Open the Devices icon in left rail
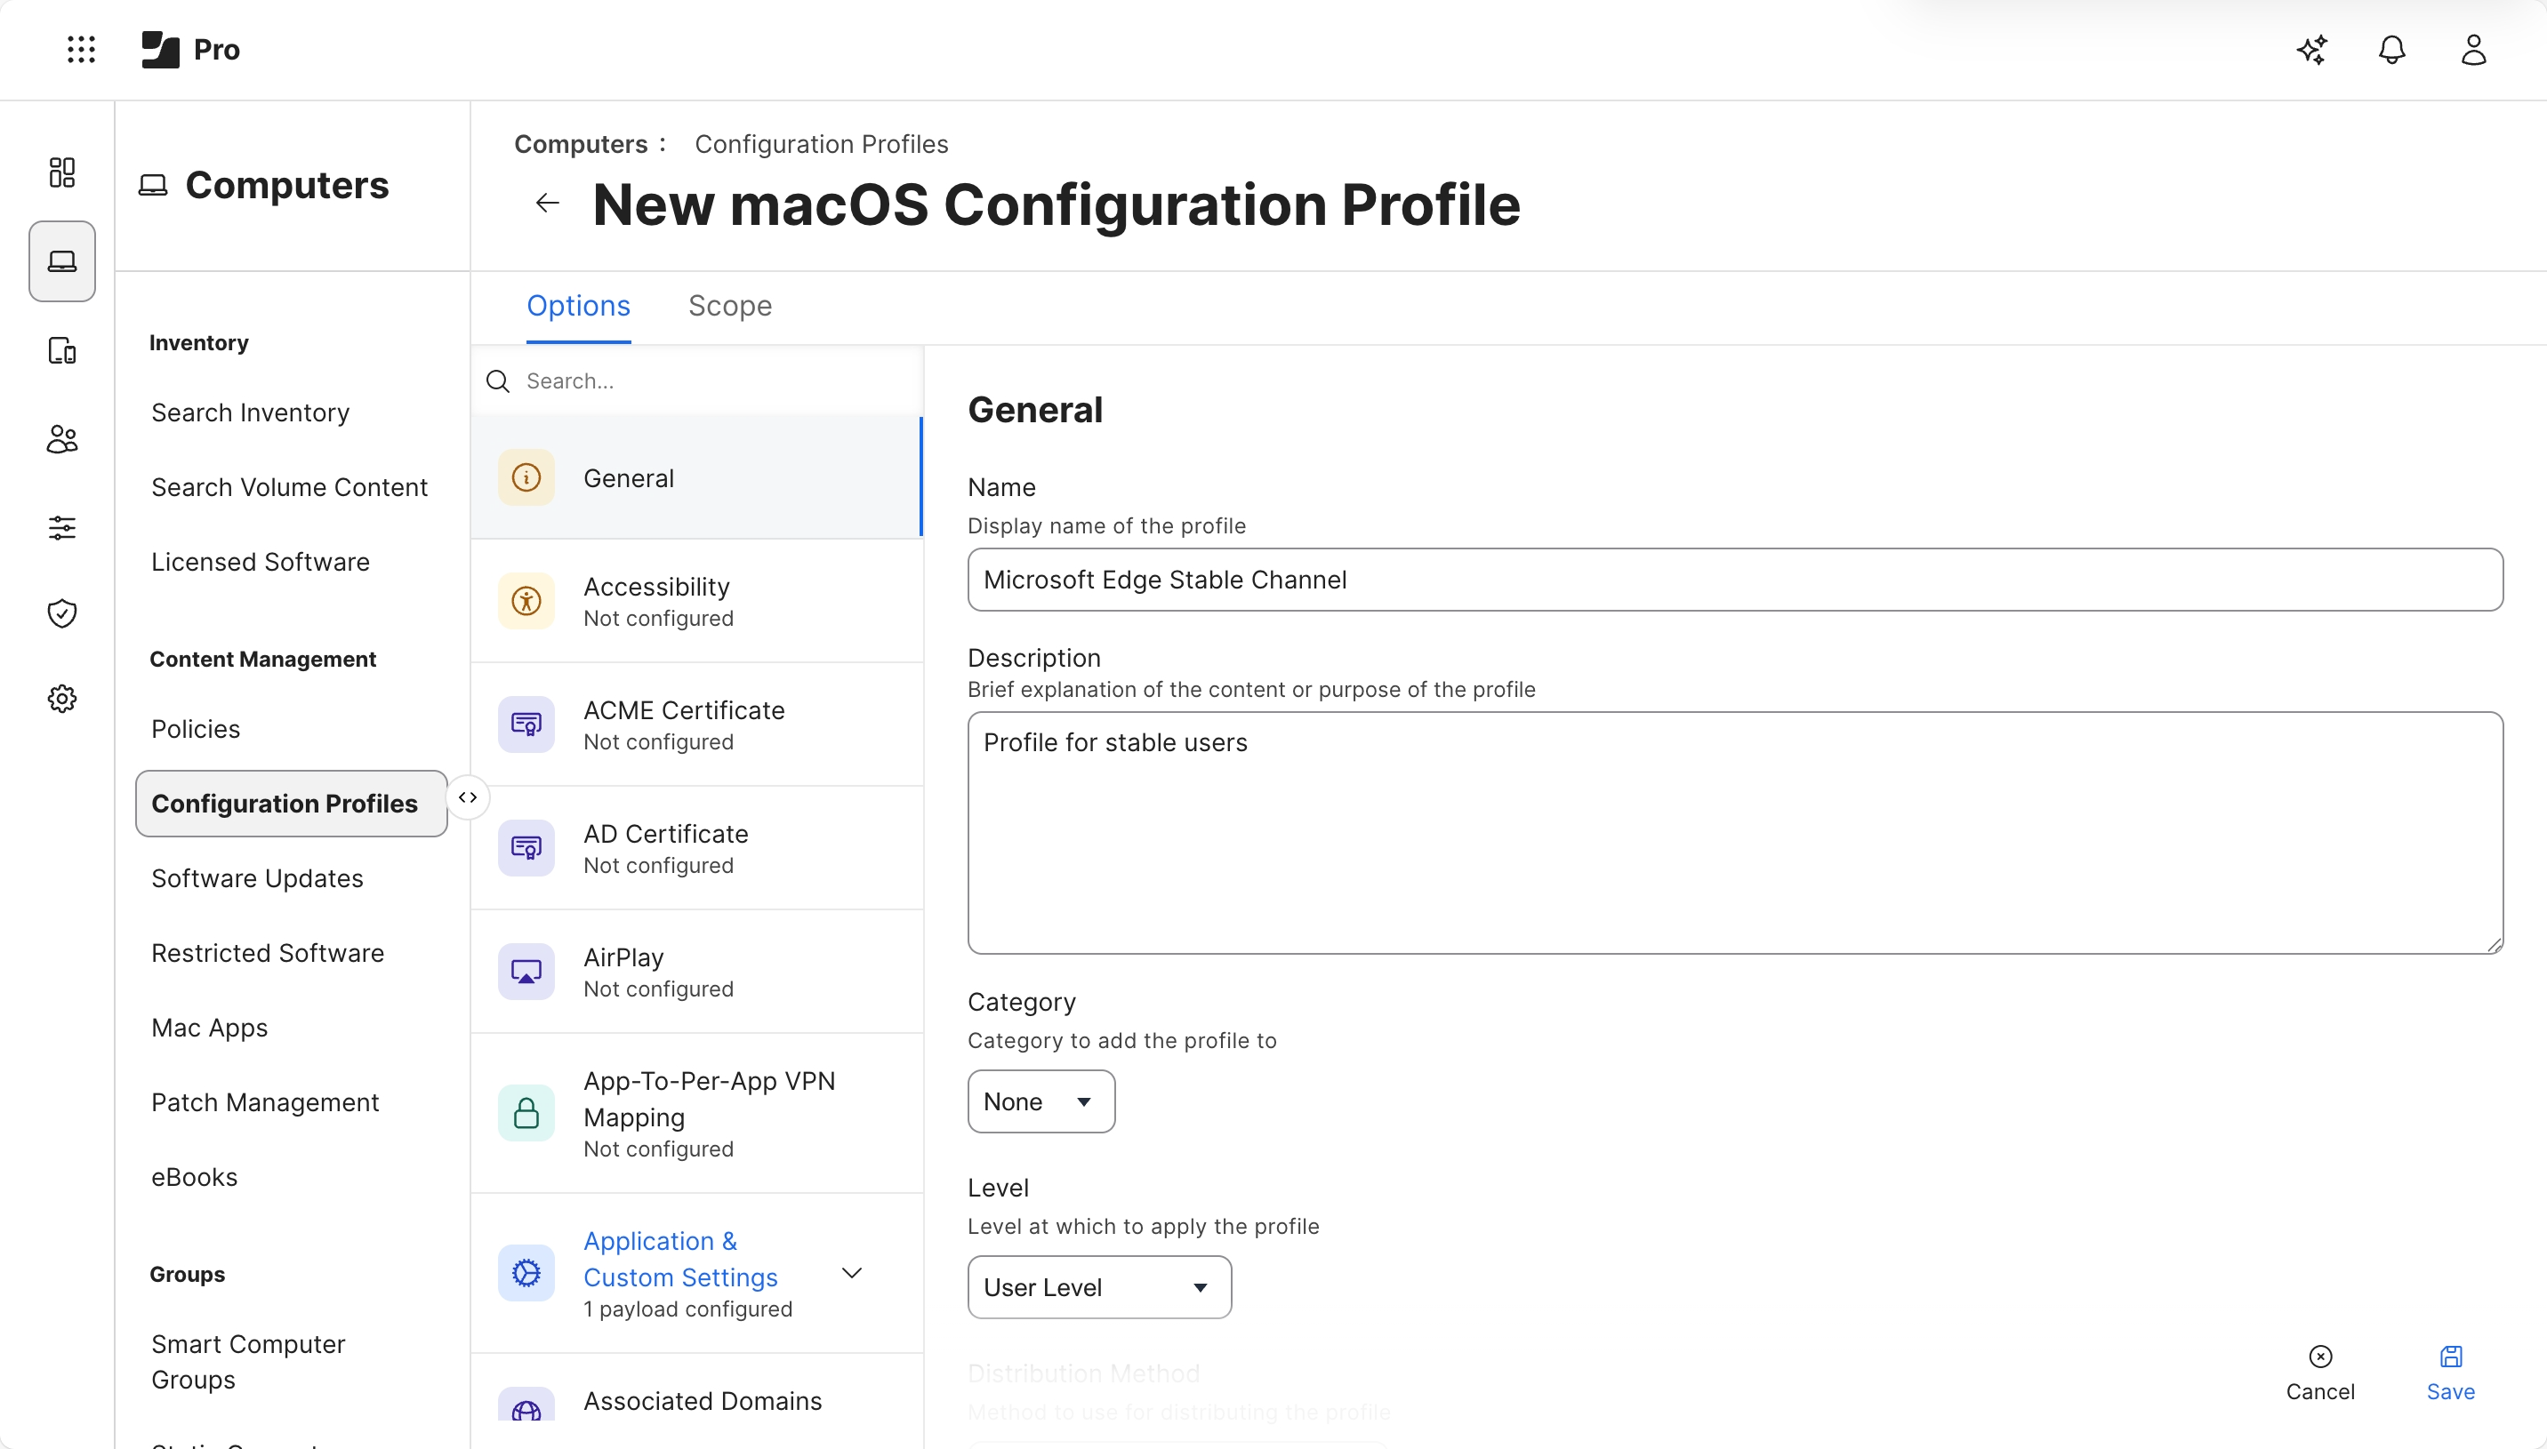The image size is (2547, 1449). tap(61, 350)
